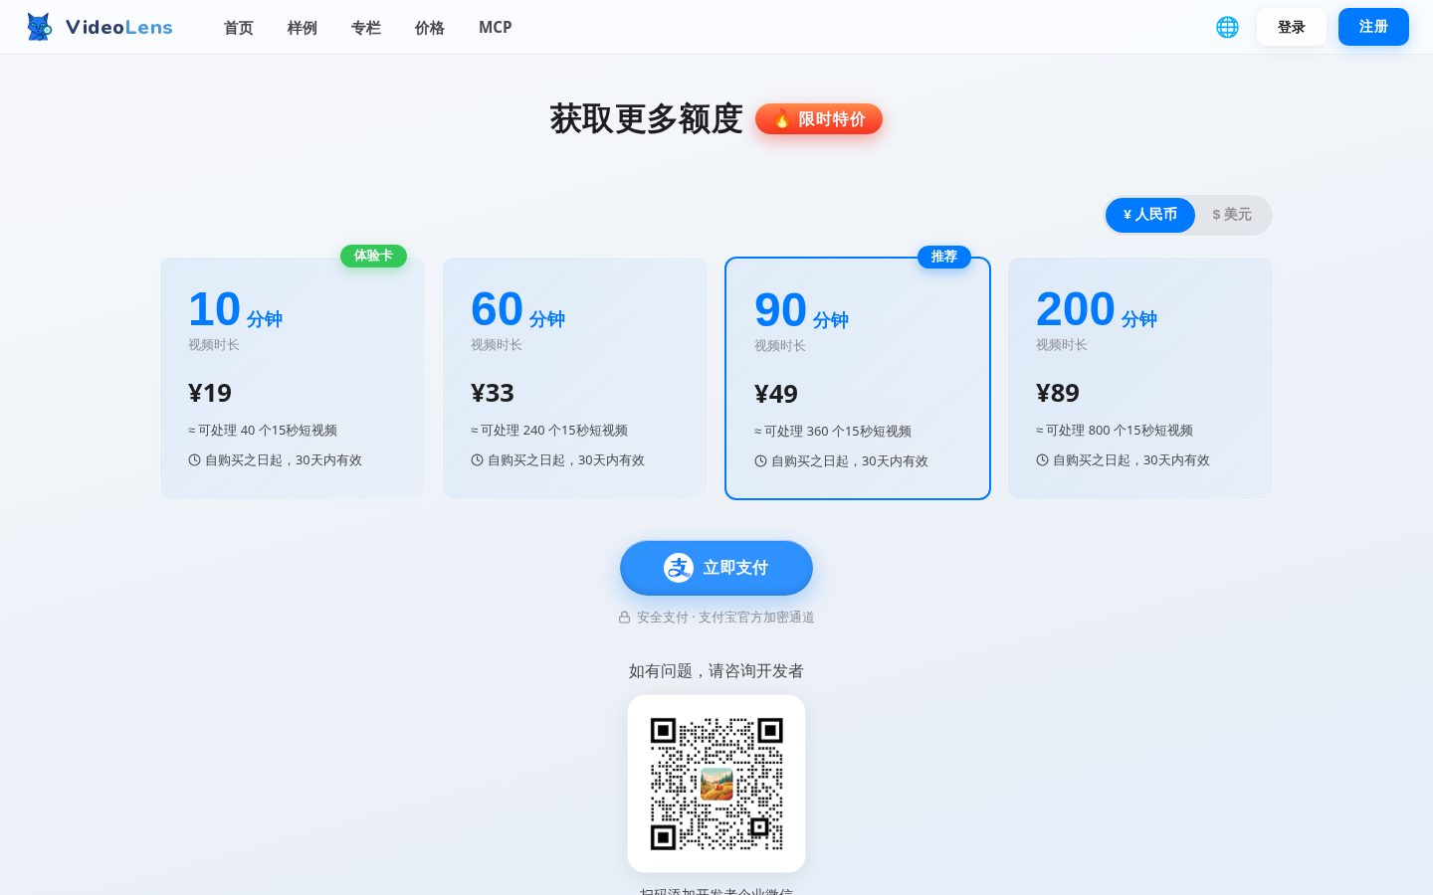Open 专栏 navigation item
Image resolution: width=1433 pixels, height=895 pixels.
(366, 28)
